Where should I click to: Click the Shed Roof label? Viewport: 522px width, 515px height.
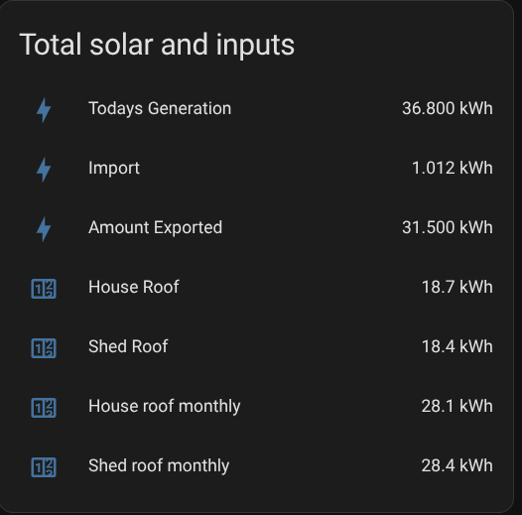(128, 346)
